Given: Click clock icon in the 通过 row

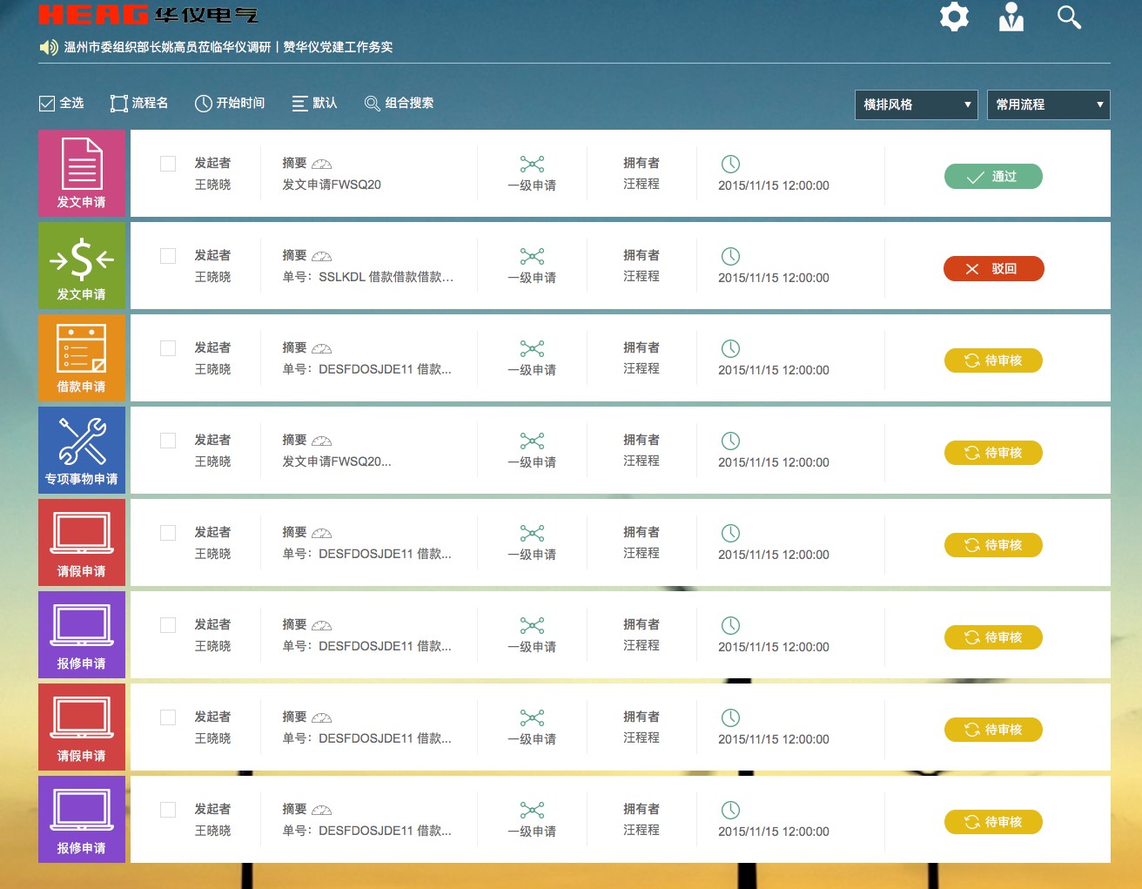Looking at the screenshot, I should tap(730, 164).
